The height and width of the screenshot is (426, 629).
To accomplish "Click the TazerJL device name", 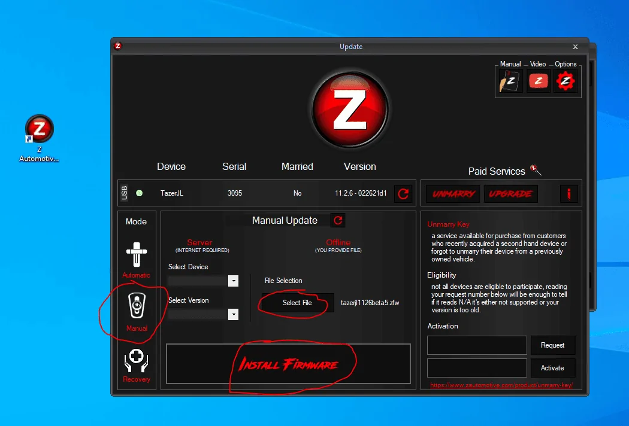I will (172, 193).
